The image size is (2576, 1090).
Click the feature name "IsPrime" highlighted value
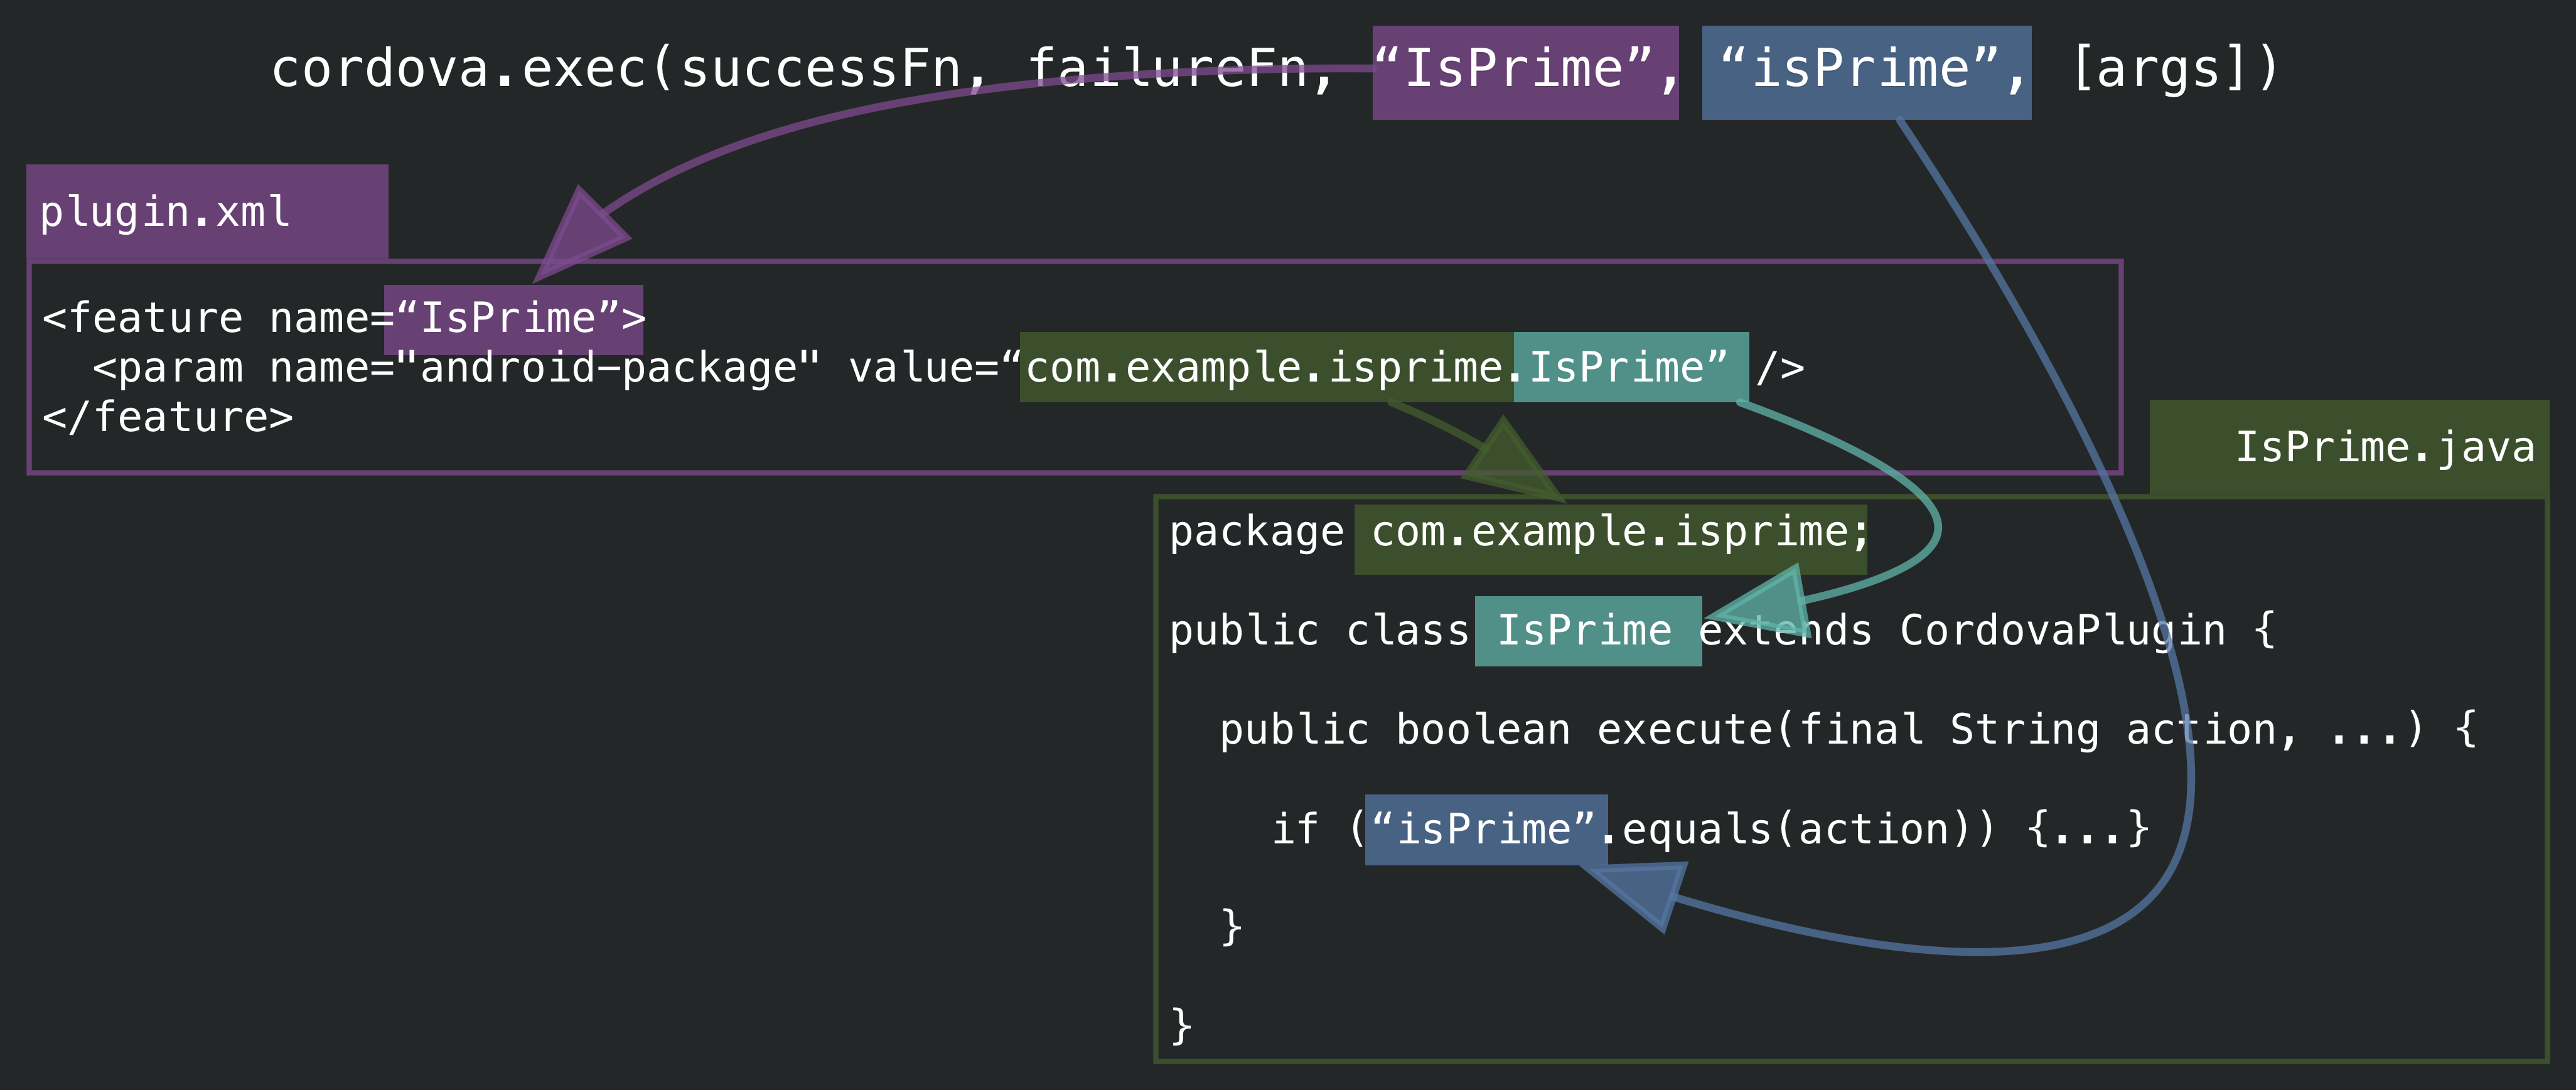pyautogui.click(x=513, y=319)
